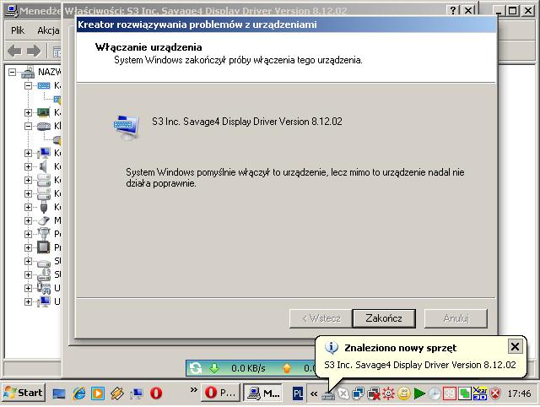The image size is (540, 407).
Task: Expand the green circuit card category
Action: coord(28,112)
